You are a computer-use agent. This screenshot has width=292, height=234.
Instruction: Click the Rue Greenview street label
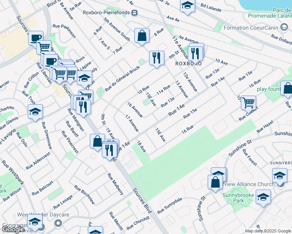point(46,135)
